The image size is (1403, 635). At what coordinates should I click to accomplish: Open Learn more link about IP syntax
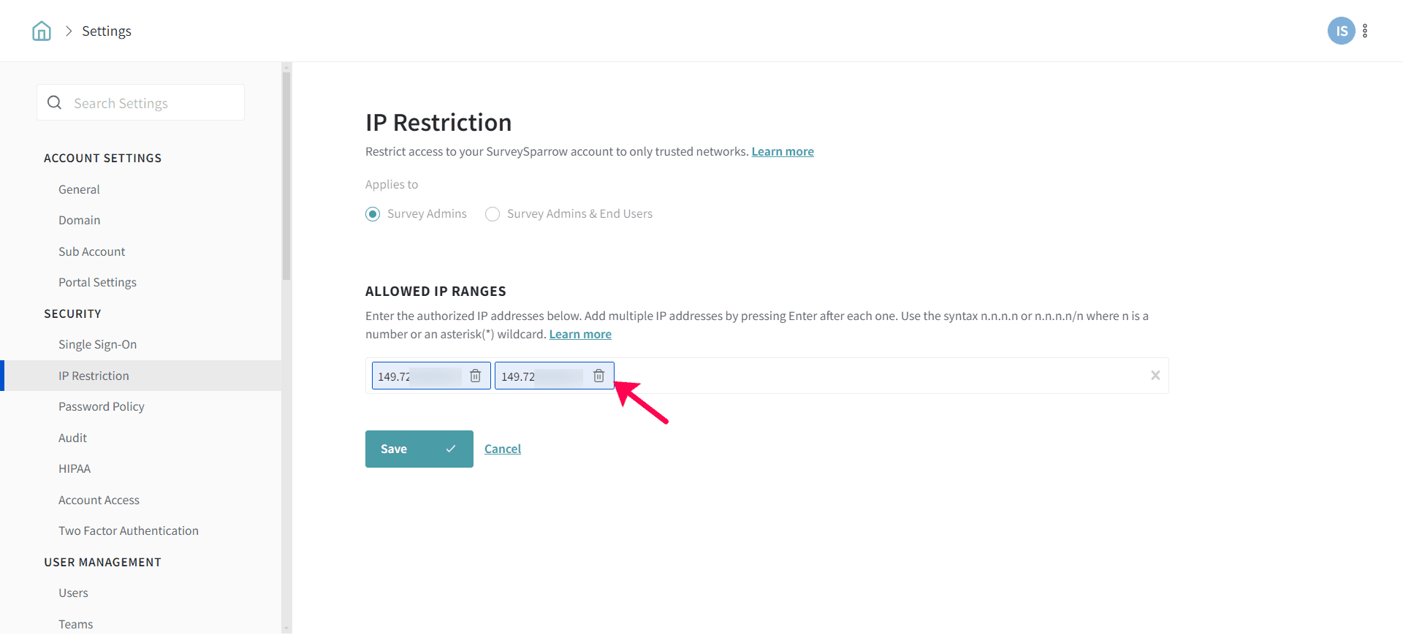580,334
